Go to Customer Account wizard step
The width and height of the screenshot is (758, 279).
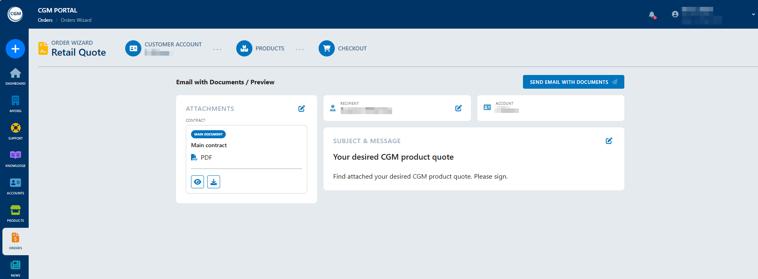[x=164, y=48]
